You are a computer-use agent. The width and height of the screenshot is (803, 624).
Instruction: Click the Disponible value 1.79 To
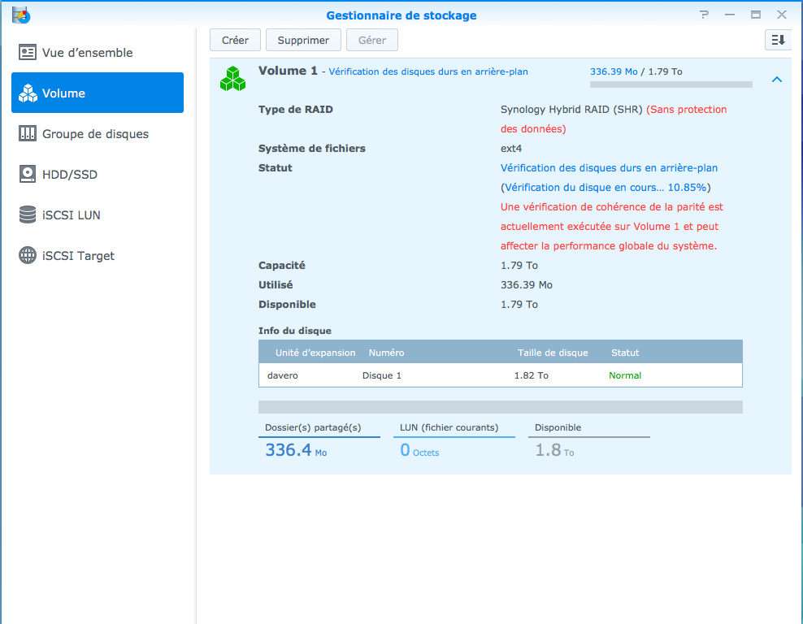[x=519, y=304]
